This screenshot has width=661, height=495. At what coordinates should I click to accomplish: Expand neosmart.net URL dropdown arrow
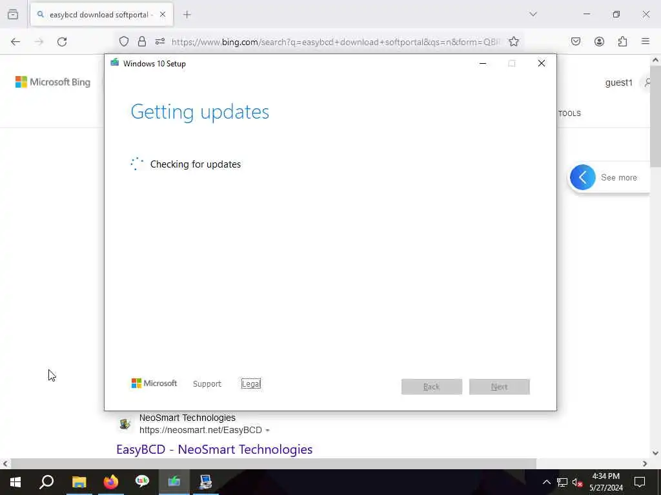tap(267, 430)
